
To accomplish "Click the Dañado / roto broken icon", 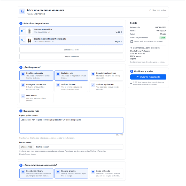I will coord(58,74).
